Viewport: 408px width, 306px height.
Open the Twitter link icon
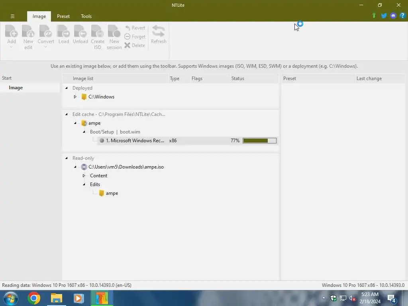click(x=384, y=16)
